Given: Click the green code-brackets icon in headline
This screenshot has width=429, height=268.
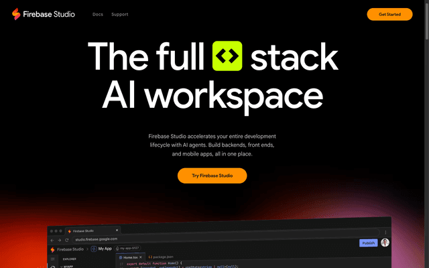Looking at the screenshot, I should pos(227,56).
